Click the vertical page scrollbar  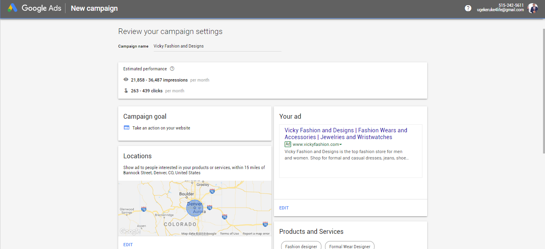[x=543, y=91]
